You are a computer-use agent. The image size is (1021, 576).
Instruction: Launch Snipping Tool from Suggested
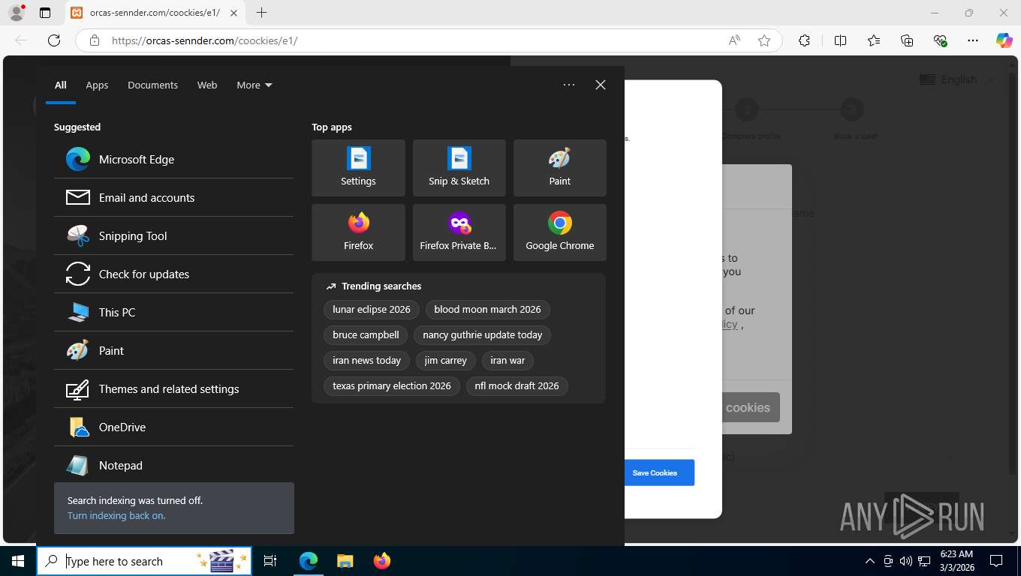(x=173, y=235)
